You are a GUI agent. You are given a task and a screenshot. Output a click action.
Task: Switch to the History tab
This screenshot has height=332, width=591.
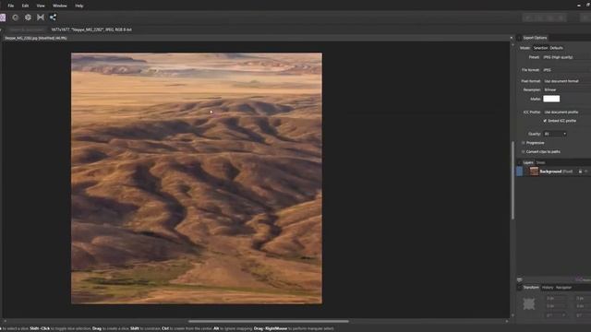pyautogui.click(x=548, y=288)
